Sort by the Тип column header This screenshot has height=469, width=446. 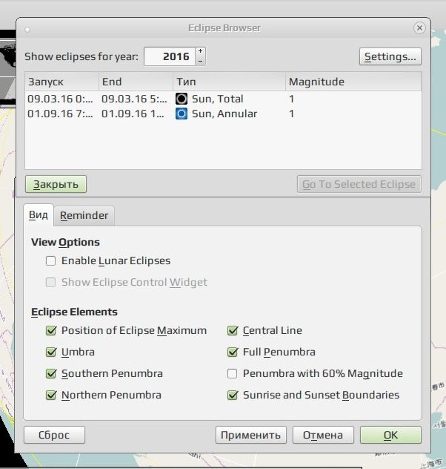coord(229,82)
